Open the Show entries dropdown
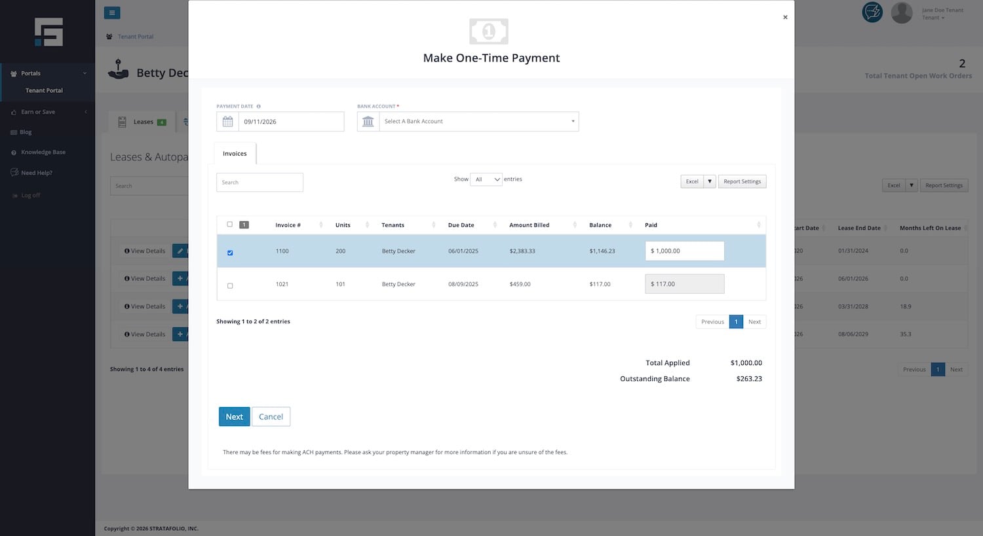Viewport: 983px width, 536px height. pyautogui.click(x=486, y=179)
